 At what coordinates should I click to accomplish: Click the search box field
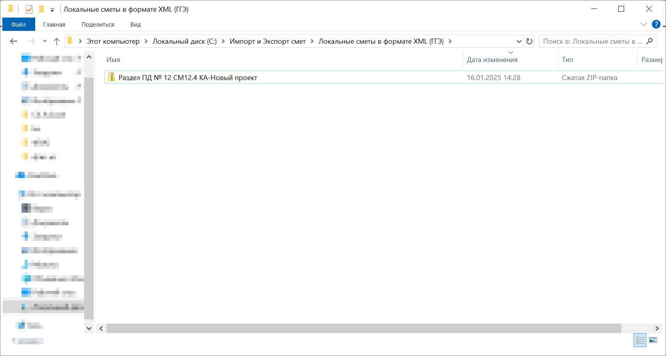coord(592,41)
